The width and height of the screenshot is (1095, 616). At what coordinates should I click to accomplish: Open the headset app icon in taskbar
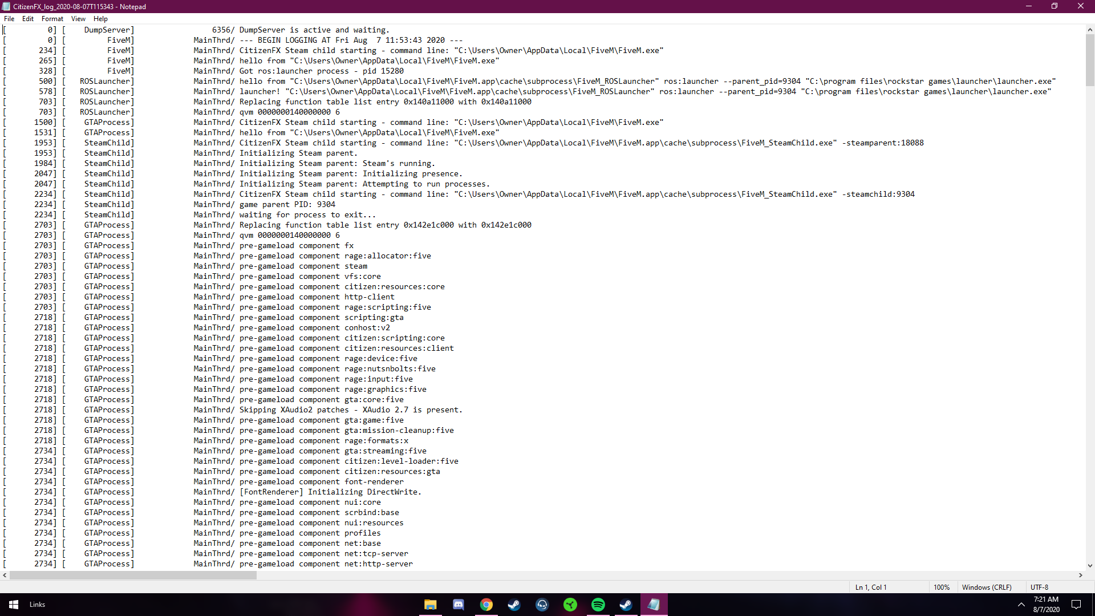click(x=542, y=605)
